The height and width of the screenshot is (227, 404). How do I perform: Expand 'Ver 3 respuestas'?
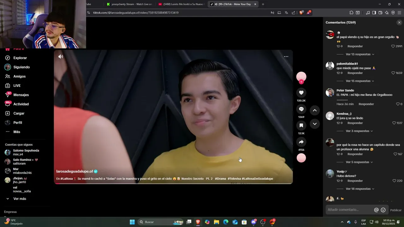[x=359, y=131]
